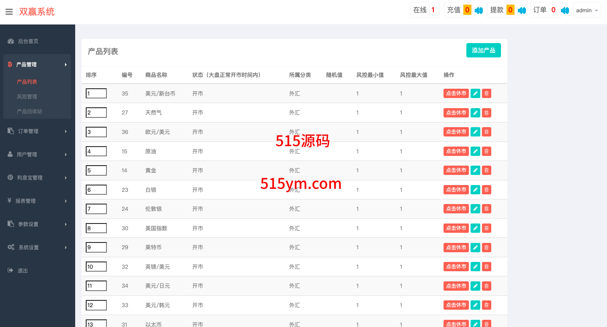Open the admin user dropdown
607x327 pixels.
(587, 11)
